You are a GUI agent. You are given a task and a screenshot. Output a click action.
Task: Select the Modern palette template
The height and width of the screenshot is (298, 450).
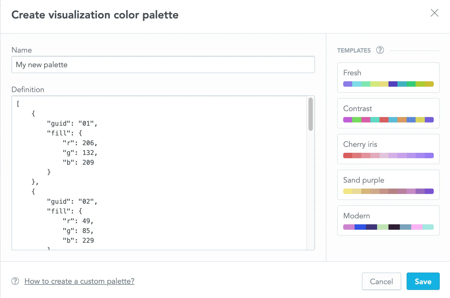coord(388,221)
